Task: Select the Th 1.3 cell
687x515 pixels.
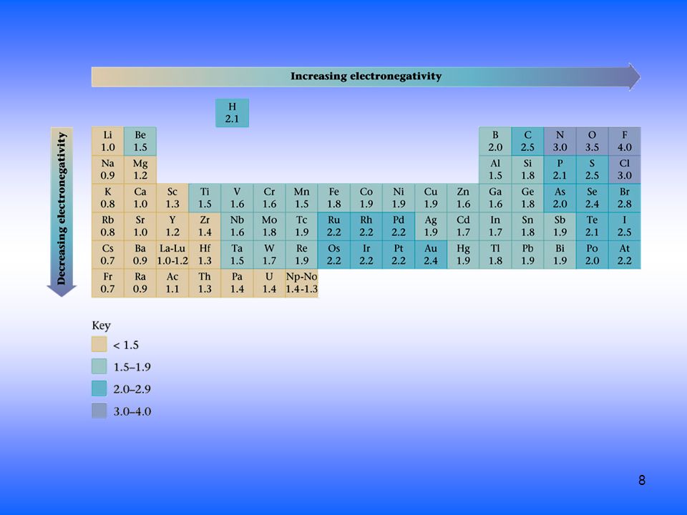Action: pyautogui.click(x=205, y=283)
